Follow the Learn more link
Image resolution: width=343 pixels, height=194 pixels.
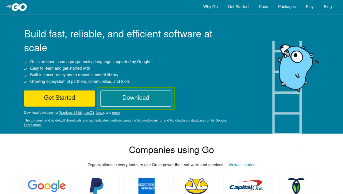coord(33,125)
